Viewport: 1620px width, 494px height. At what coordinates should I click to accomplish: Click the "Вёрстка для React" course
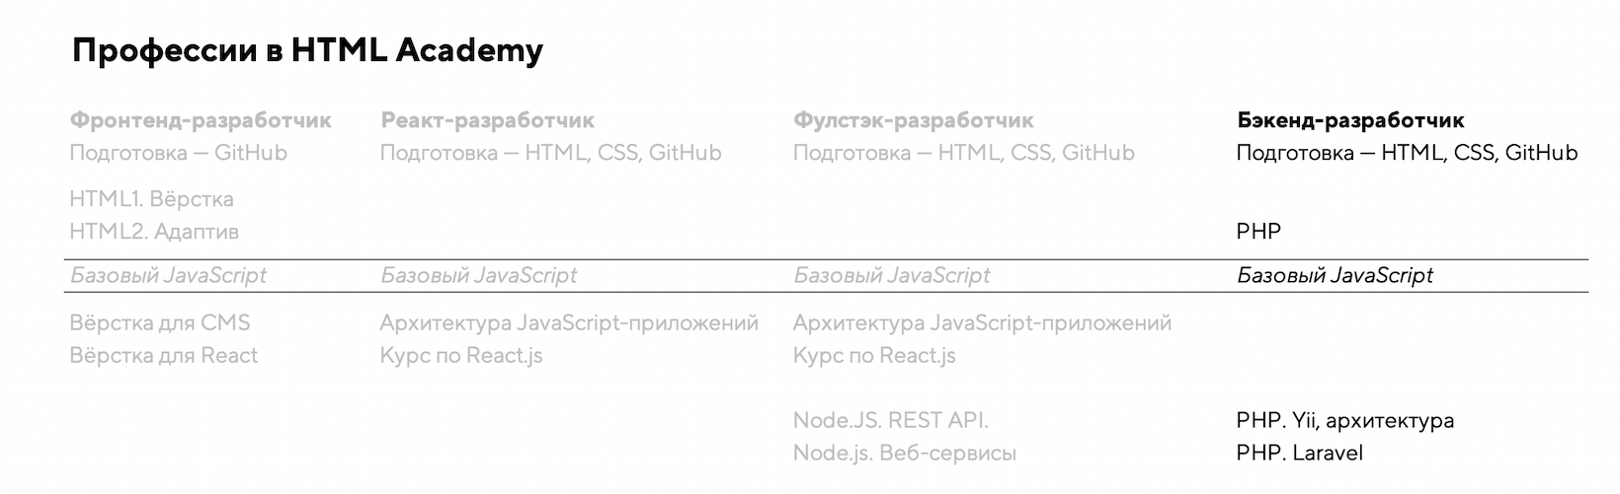tap(163, 355)
